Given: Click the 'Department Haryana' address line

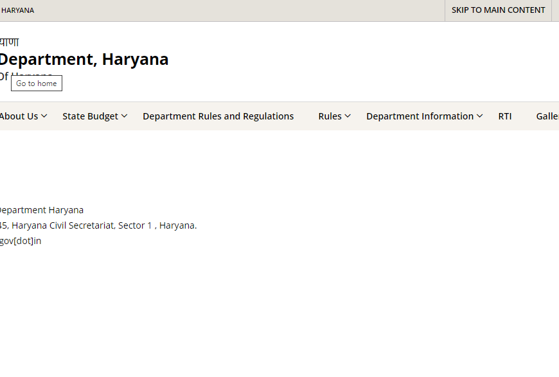Looking at the screenshot, I should click(41, 210).
